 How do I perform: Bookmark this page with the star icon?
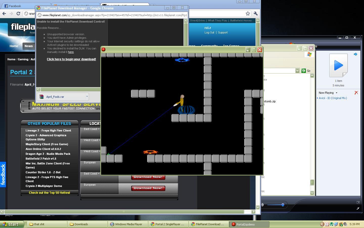248,13
